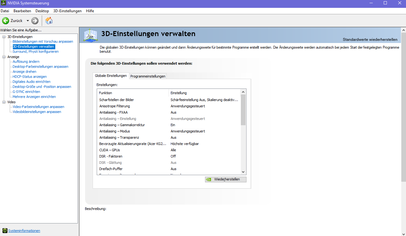
Task: Click the green Zurück back arrow icon
Action: [6, 21]
